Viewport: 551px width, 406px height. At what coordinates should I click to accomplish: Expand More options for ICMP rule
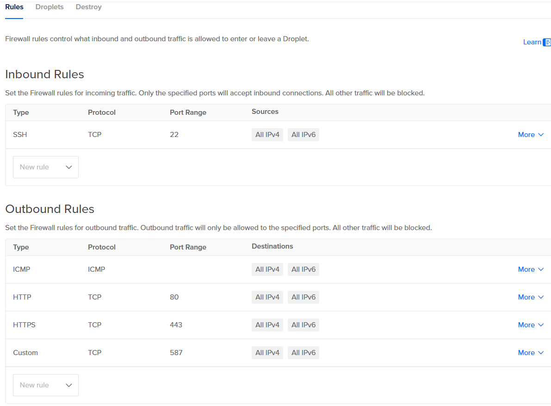pos(531,269)
